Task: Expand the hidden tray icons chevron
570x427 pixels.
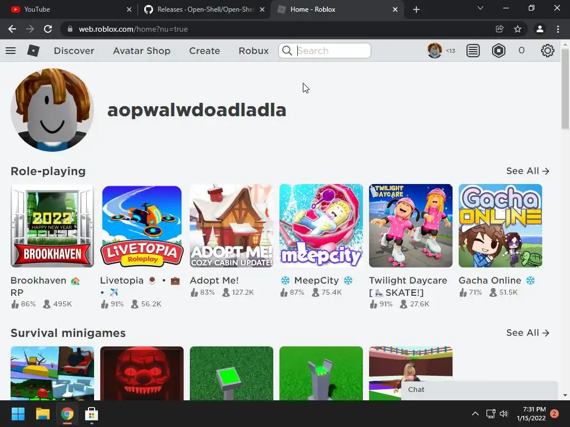Action: [475, 414]
